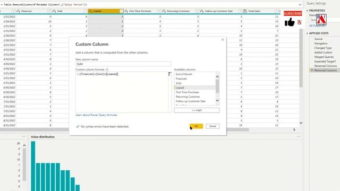
Task: Click the All Properties link
Action: click(317, 25)
